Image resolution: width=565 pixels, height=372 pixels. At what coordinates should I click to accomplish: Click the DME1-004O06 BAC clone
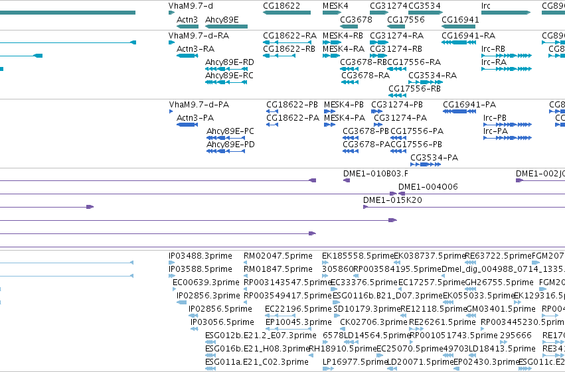pos(481,194)
